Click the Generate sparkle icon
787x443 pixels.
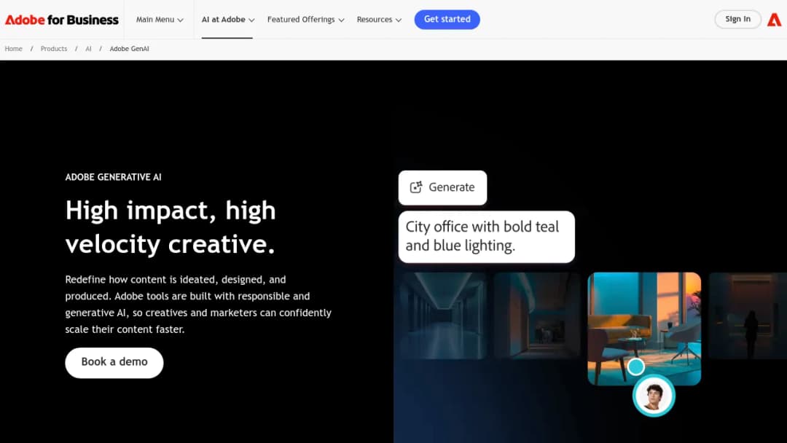[x=416, y=187]
